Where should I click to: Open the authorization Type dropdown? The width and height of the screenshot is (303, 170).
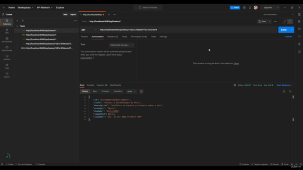(121, 45)
